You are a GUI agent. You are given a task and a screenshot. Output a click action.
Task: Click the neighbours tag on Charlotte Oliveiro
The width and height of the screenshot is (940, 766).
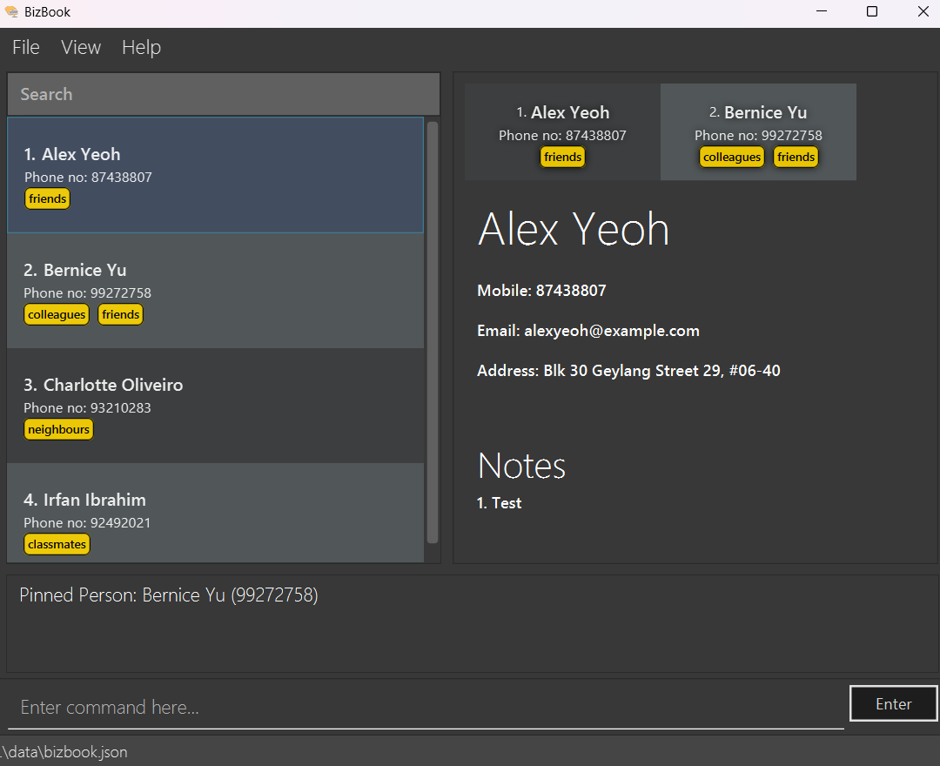coord(58,430)
